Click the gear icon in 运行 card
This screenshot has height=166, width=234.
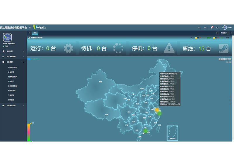pos(68,48)
